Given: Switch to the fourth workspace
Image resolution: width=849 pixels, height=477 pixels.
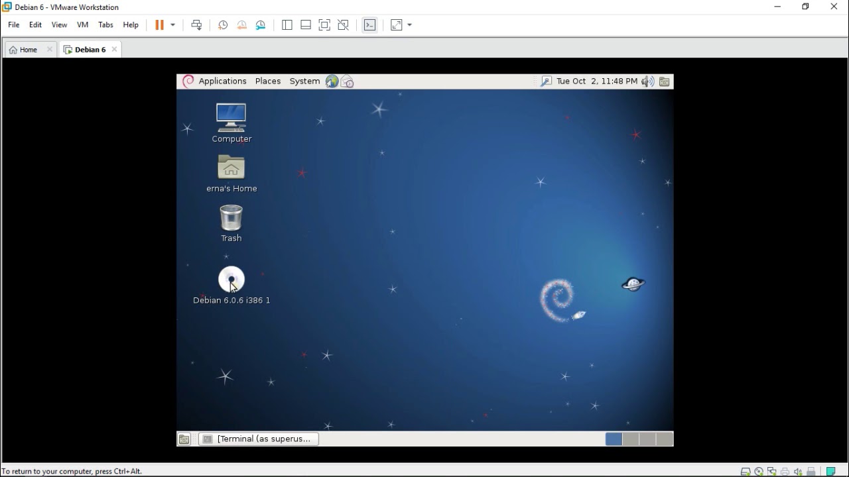Looking at the screenshot, I should [665, 439].
